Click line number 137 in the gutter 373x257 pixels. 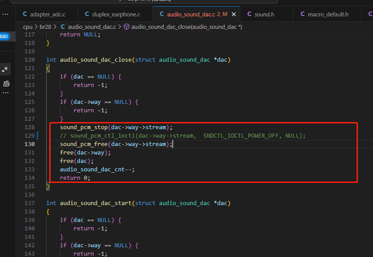(29, 203)
